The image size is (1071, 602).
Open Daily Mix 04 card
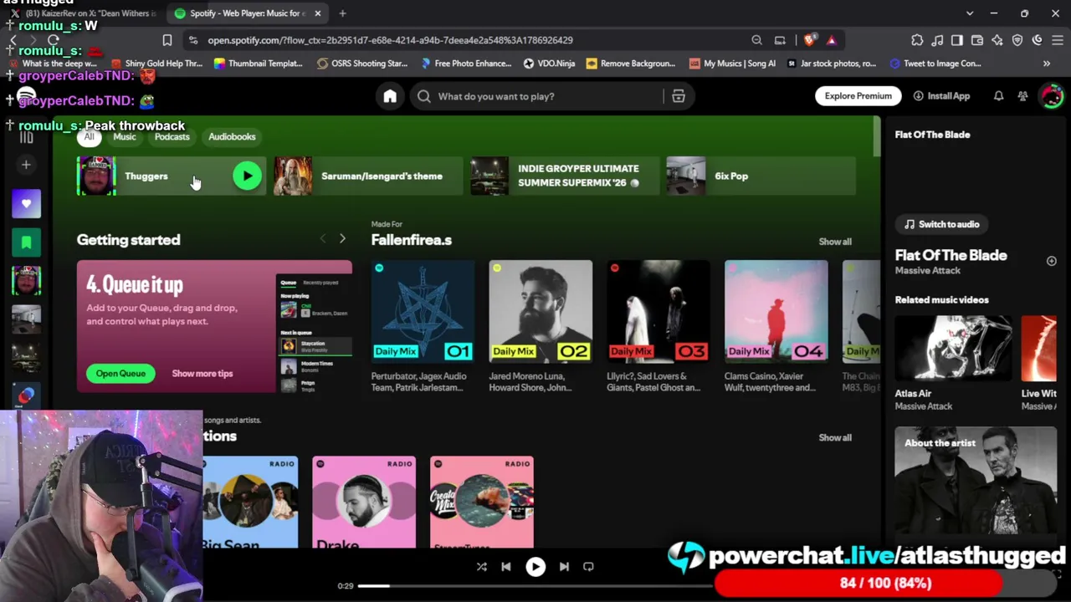776,327
